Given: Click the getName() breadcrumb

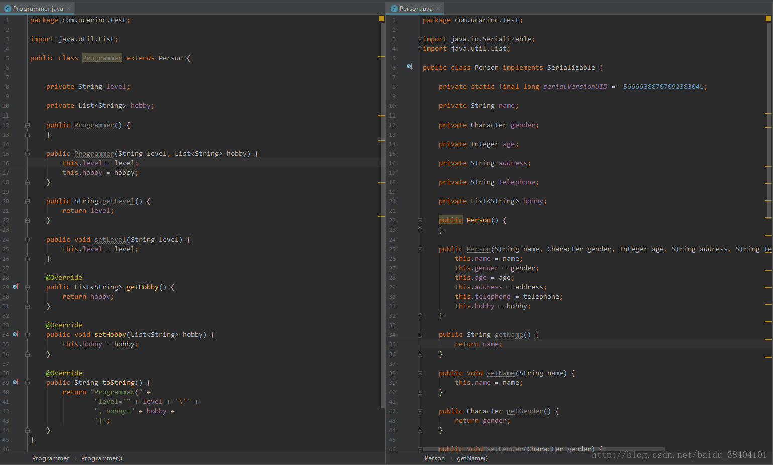Looking at the screenshot, I should tap(472, 458).
